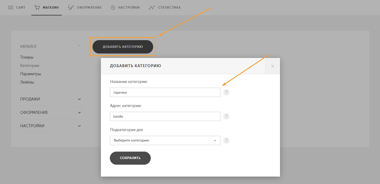380x184 pixels.
Task: Show help for Адрес категории
Action: click(227, 117)
